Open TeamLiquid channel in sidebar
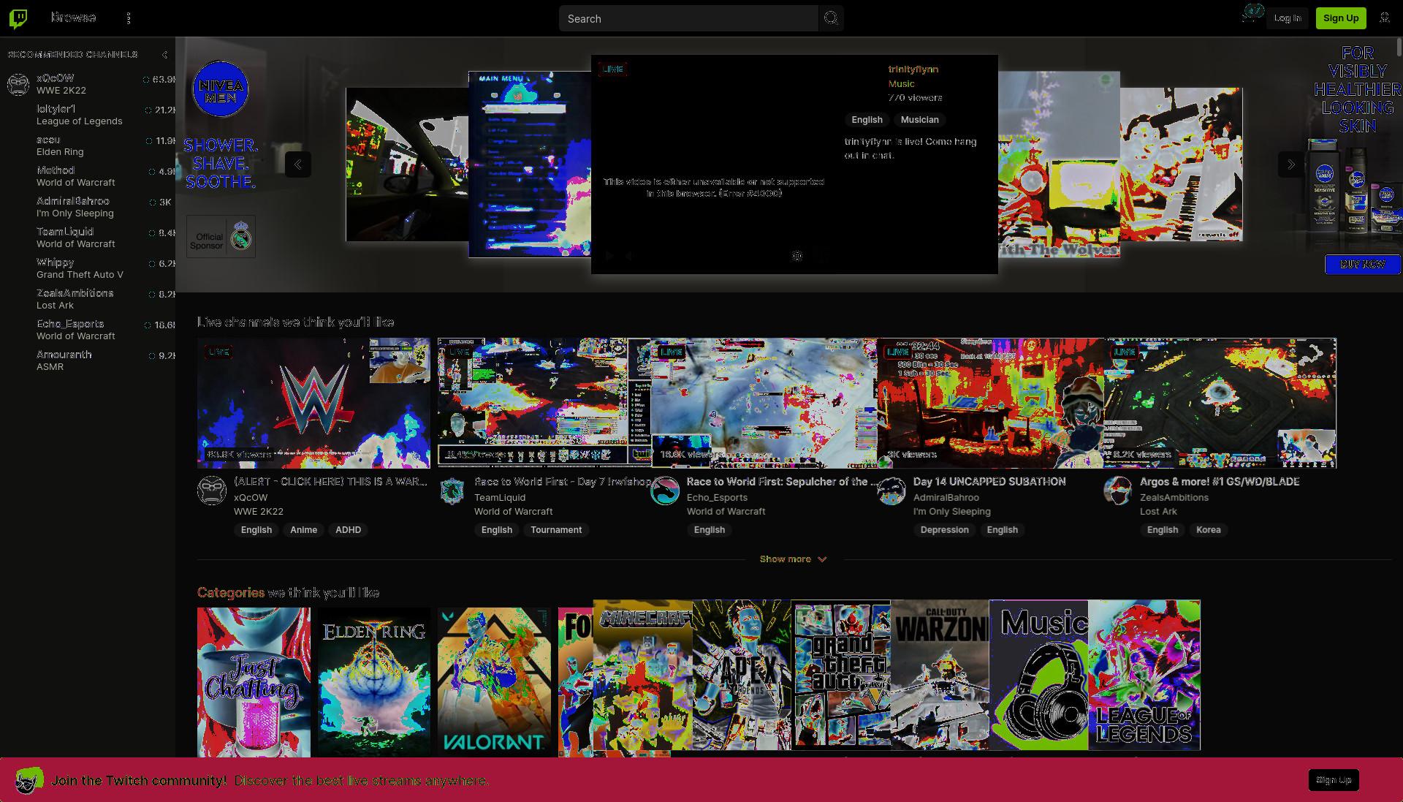 pos(88,238)
